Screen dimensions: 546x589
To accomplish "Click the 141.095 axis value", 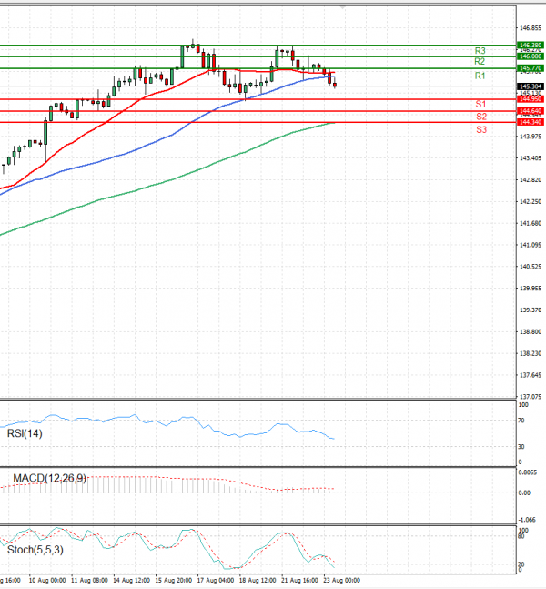I will pyautogui.click(x=531, y=245).
